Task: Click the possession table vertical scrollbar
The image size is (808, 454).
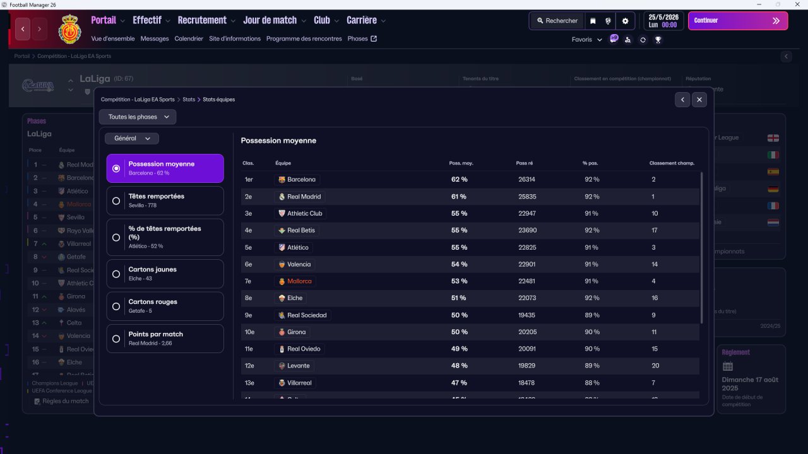Action: (x=701, y=248)
